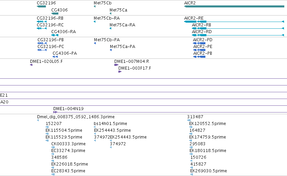Image resolution: width=287 pixels, height=176 pixels.
Task: Select transcript CG4306-RA
Action: pyautogui.click(x=55, y=35)
